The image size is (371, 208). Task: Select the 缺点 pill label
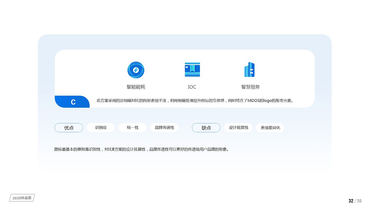point(206,128)
